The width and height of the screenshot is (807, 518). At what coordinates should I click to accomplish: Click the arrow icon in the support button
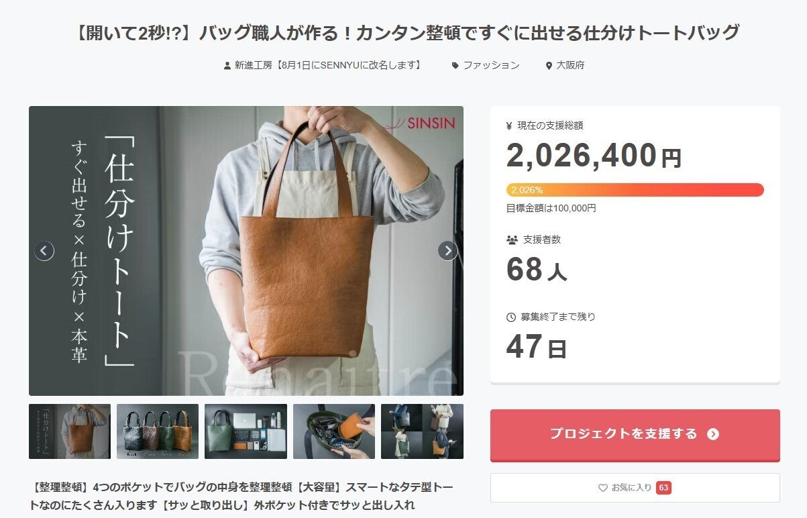713,434
